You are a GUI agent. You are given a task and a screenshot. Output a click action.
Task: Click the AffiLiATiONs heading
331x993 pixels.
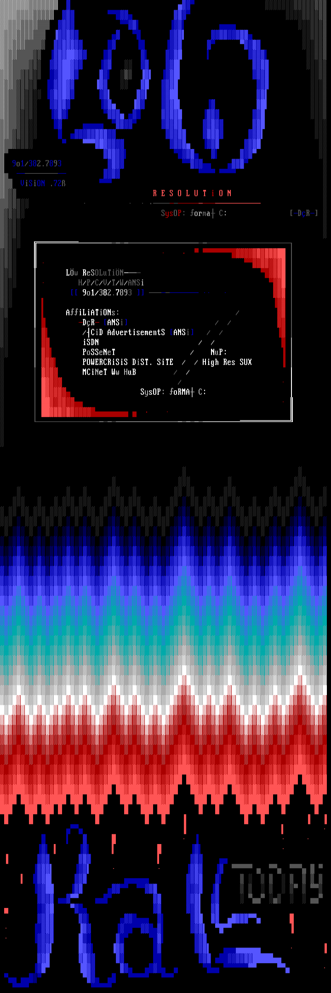(92, 313)
